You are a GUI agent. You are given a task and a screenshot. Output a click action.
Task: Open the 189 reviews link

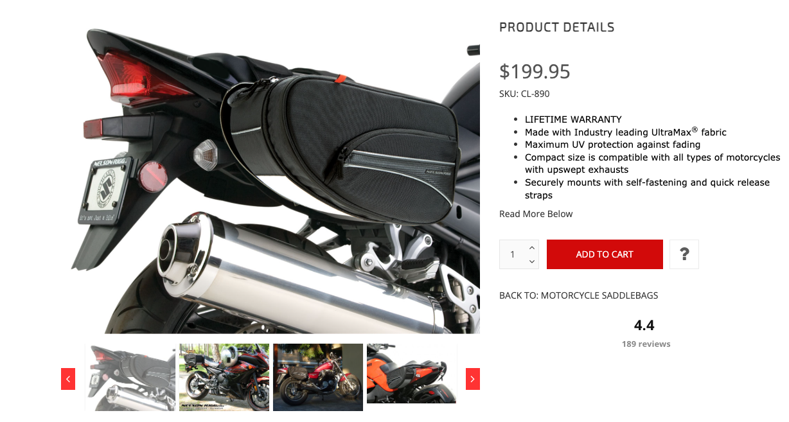[646, 344]
